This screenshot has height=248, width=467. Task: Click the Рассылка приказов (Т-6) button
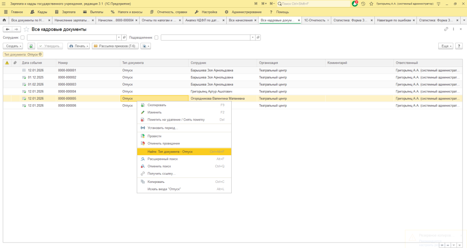(115, 46)
